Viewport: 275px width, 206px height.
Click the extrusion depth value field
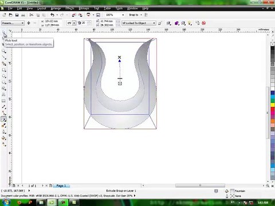pos(85,23)
